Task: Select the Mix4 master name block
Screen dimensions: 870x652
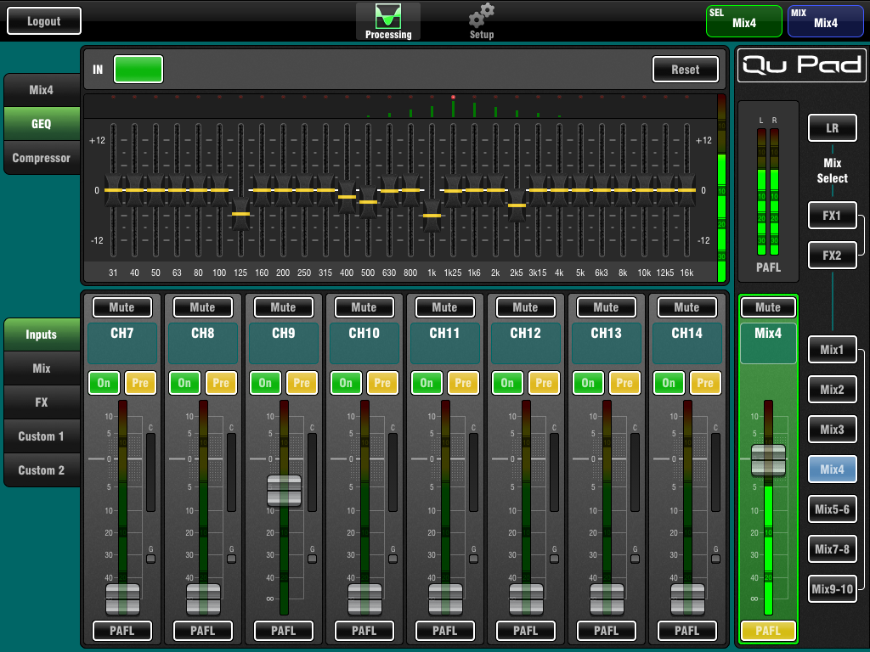Action: click(x=768, y=343)
